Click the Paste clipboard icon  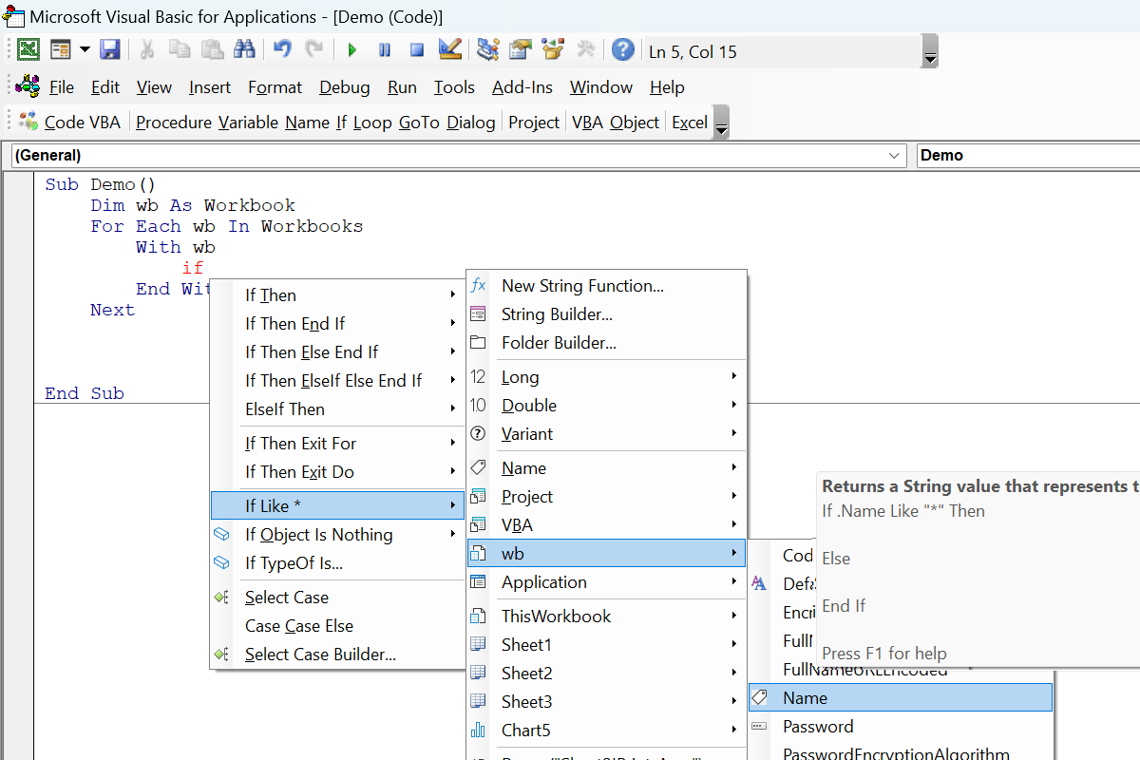coord(212,50)
